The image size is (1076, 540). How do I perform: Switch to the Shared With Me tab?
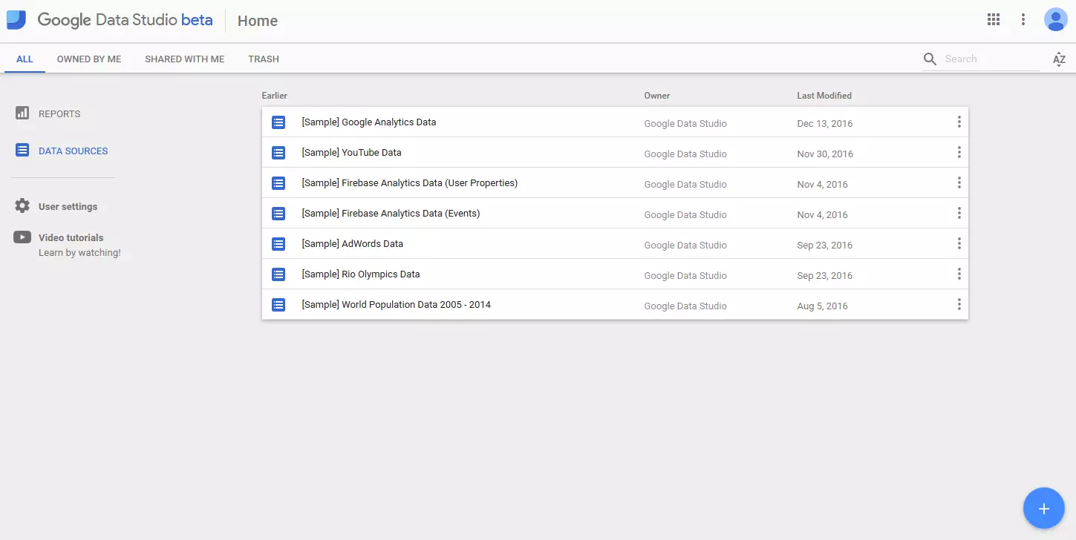(x=184, y=59)
